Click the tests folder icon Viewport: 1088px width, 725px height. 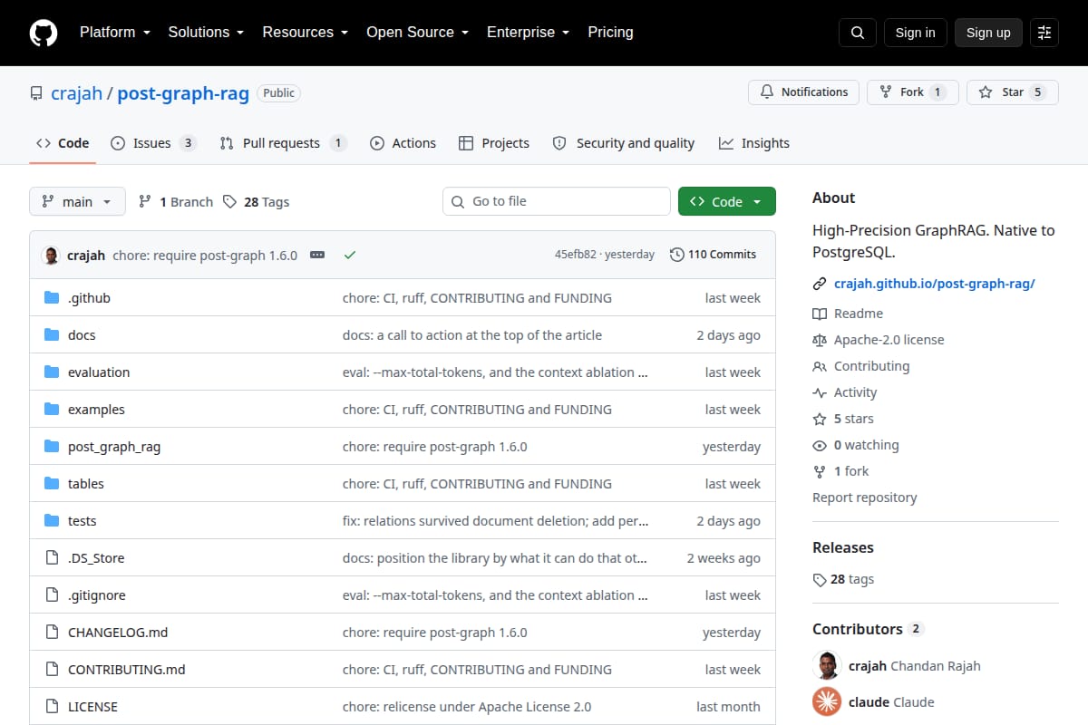coord(52,521)
